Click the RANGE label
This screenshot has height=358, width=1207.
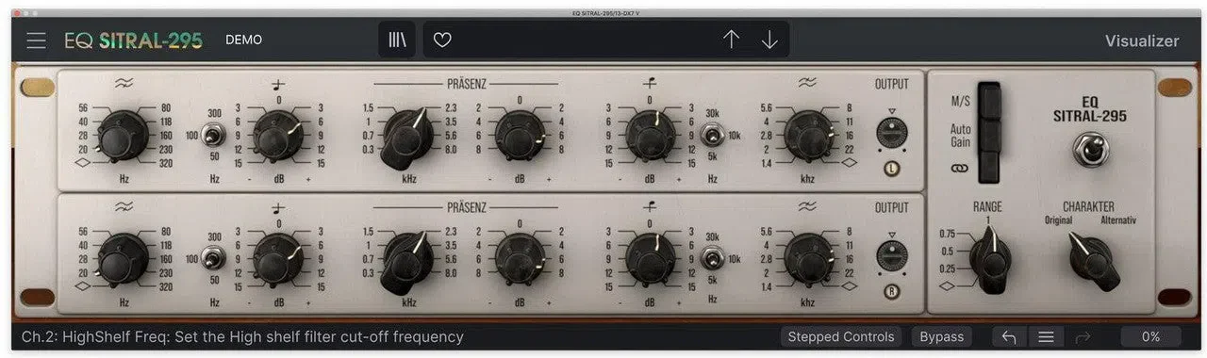pos(988,206)
